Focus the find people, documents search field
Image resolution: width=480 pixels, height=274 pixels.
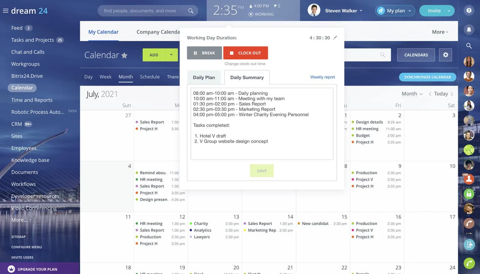tap(144, 11)
